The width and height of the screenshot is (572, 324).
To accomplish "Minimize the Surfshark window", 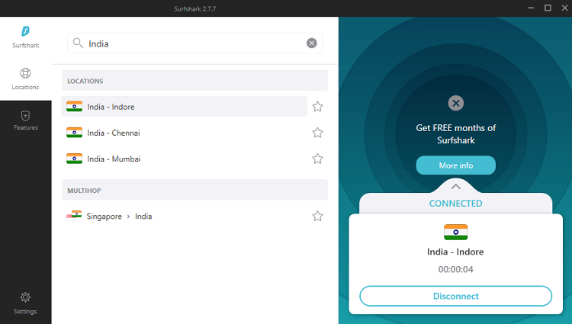I will point(531,8).
